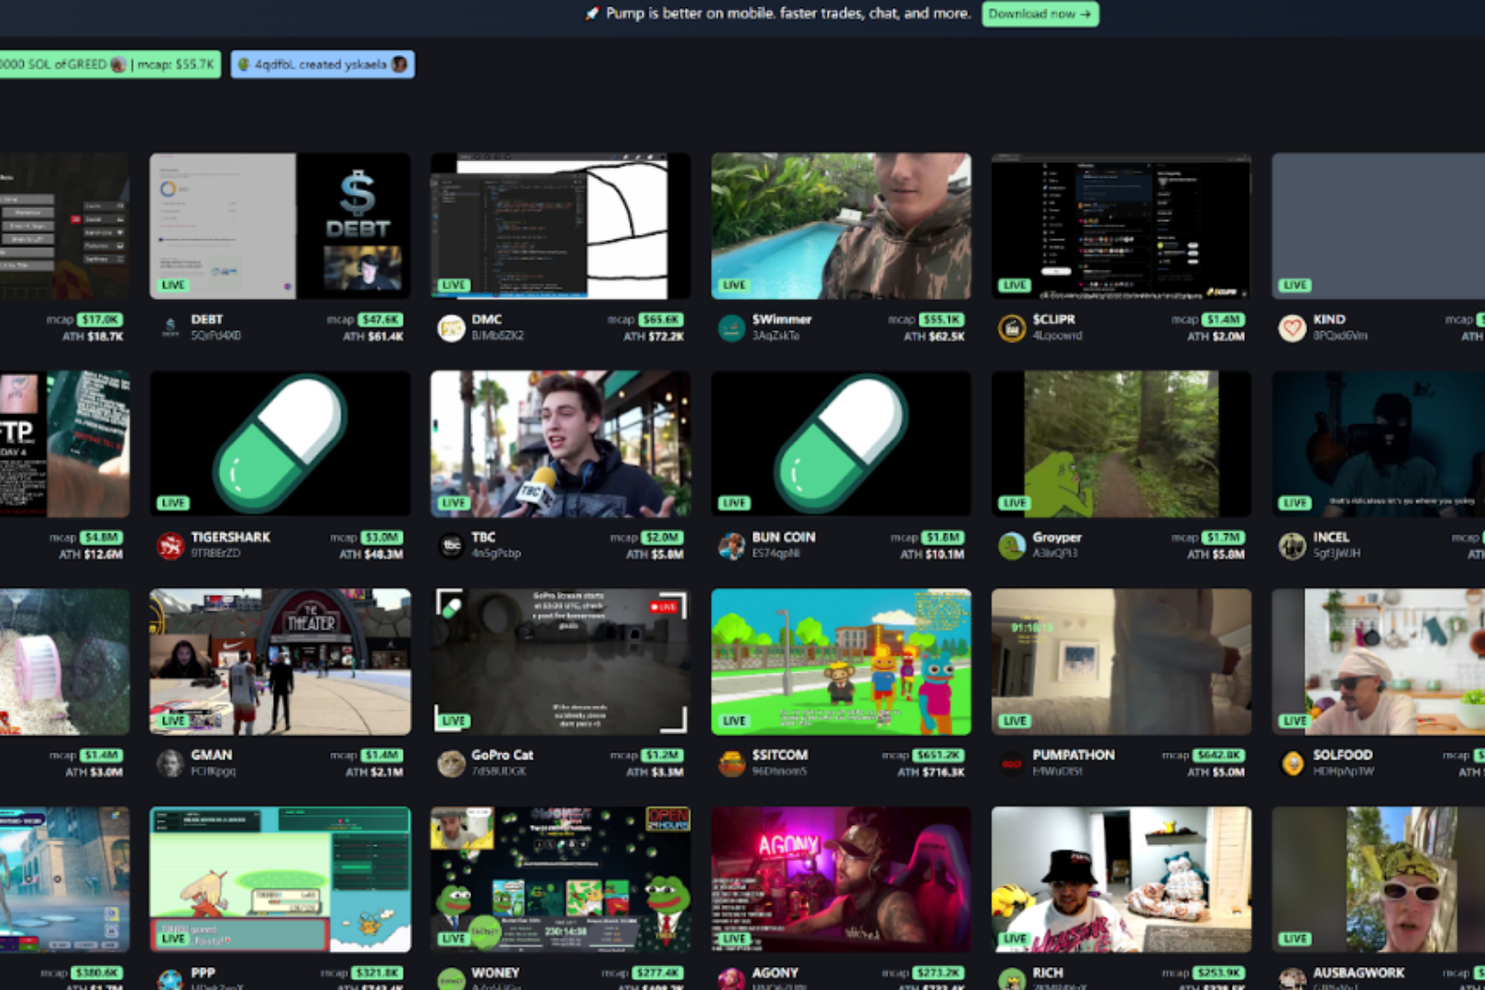Open the Groyper forest stream thumbnail
The width and height of the screenshot is (1485, 990).
(x=1121, y=444)
